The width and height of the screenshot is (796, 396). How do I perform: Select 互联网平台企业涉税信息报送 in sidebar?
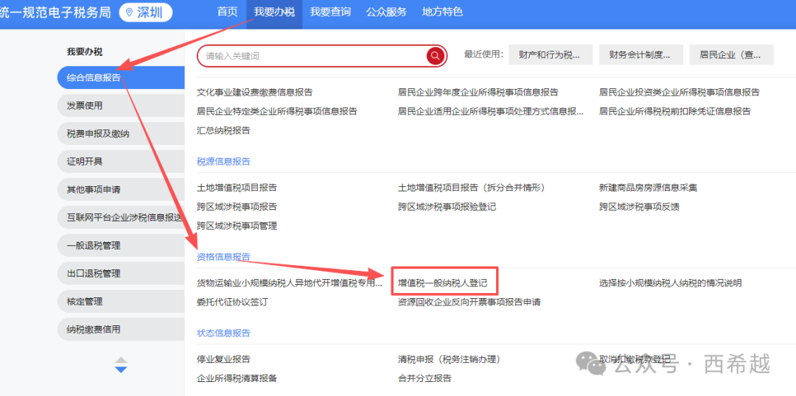coord(121,218)
